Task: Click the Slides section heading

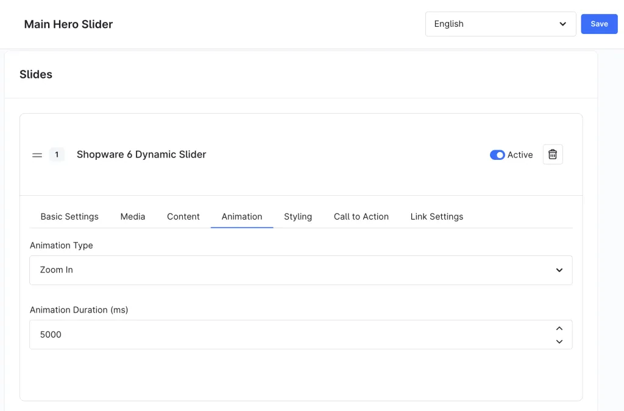Action: point(36,74)
